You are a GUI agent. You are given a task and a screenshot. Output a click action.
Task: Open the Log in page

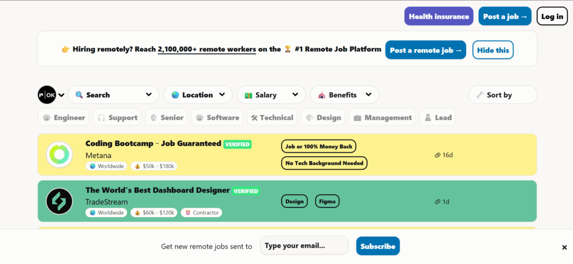(552, 16)
